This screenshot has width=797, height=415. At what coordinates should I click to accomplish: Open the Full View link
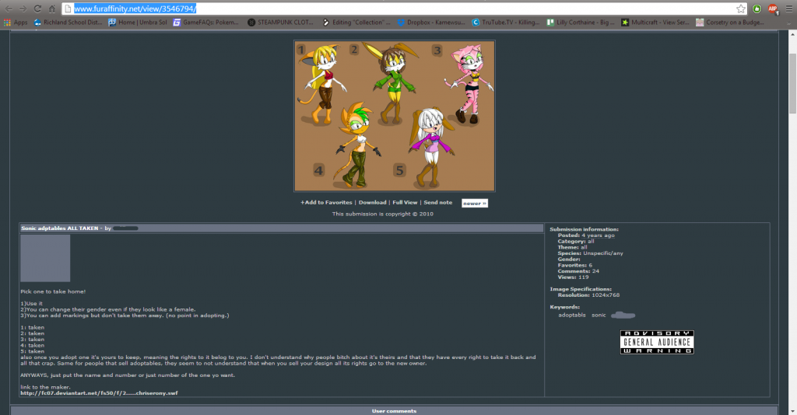[405, 203]
